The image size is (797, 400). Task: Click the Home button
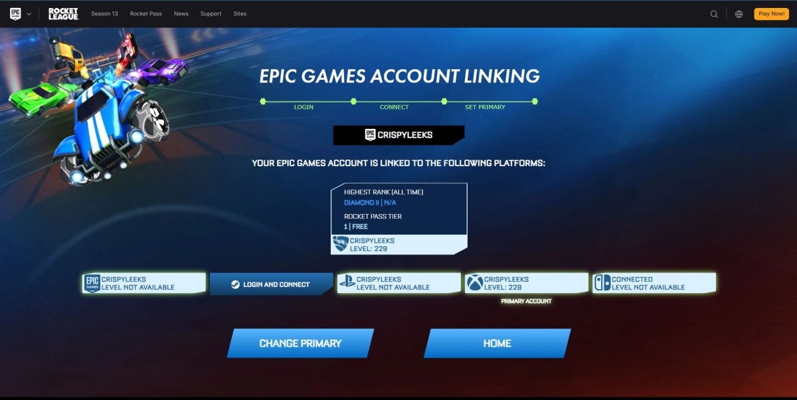pyautogui.click(x=497, y=344)
